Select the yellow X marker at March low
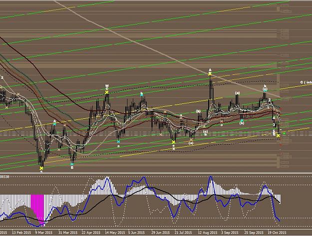Image resolution: width=312 pixels, height=236 pixels. (x=41, y=168)
